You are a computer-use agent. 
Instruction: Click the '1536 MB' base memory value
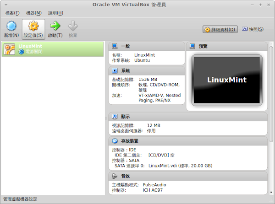[x=148, y=80]
